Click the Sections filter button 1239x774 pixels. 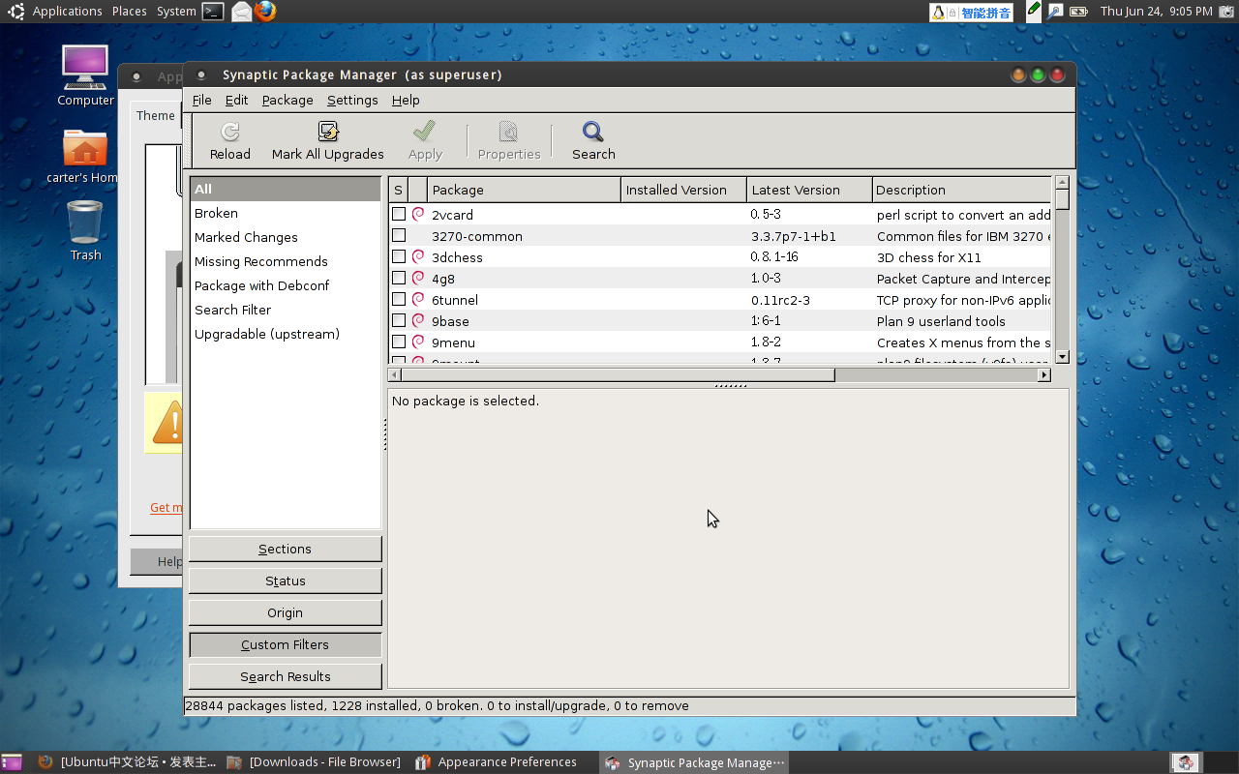point(286,549)
